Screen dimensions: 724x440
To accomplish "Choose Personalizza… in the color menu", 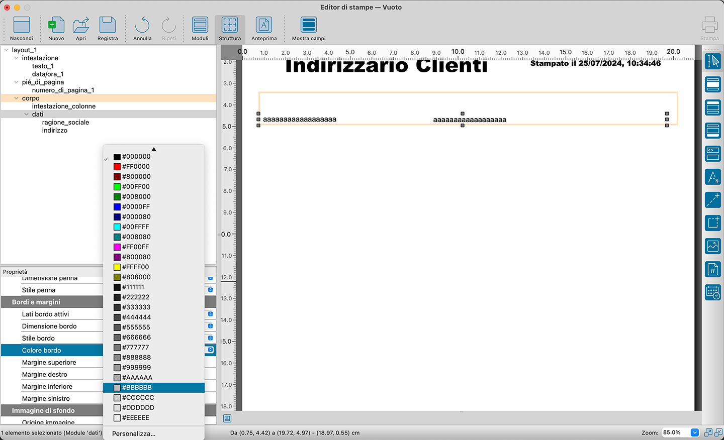I will [x=134, y=434].
